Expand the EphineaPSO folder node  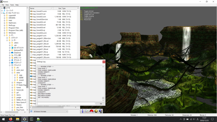pos(10,50)
